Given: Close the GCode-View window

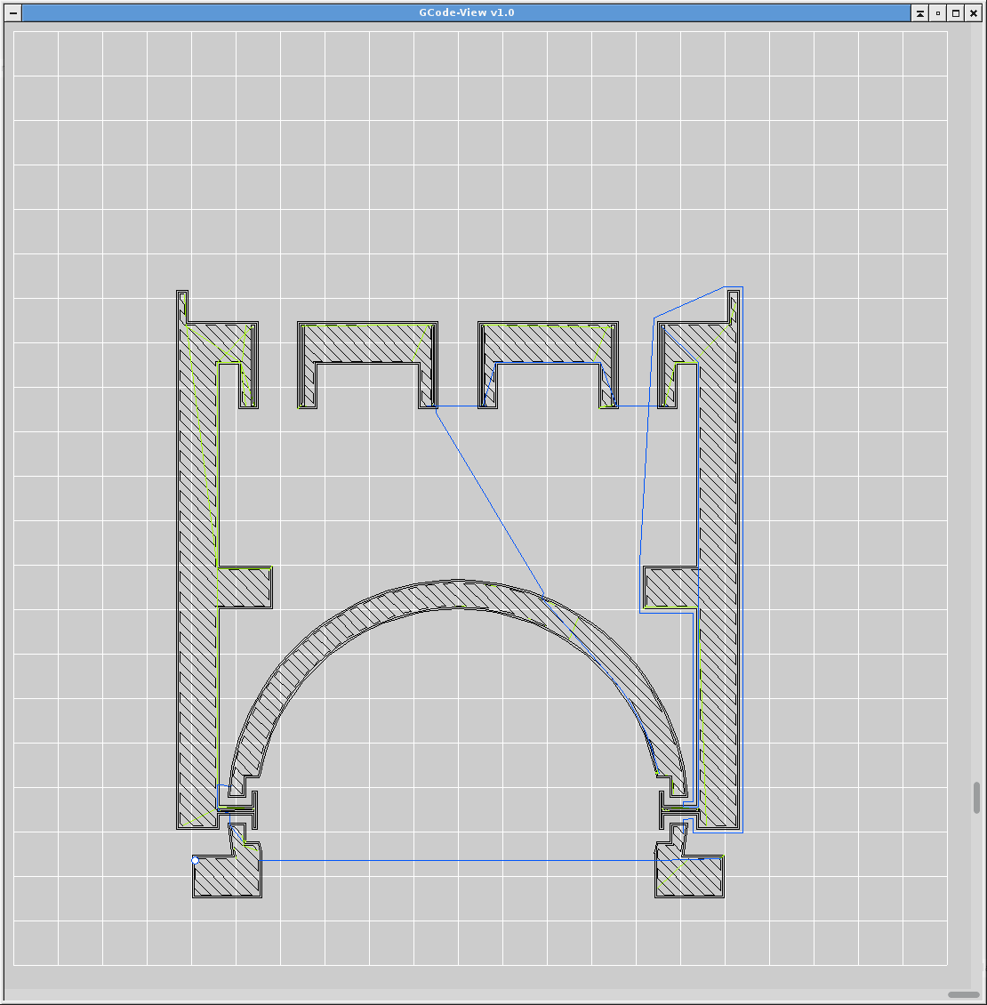Looking at the screenshot, I should (974, 13).
